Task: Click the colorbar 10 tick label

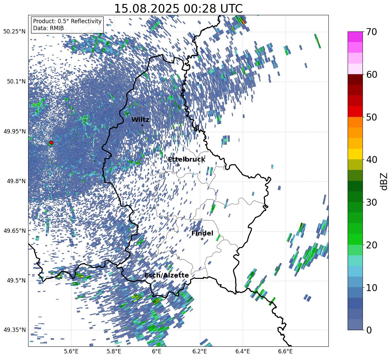Action: coord(371,287)
